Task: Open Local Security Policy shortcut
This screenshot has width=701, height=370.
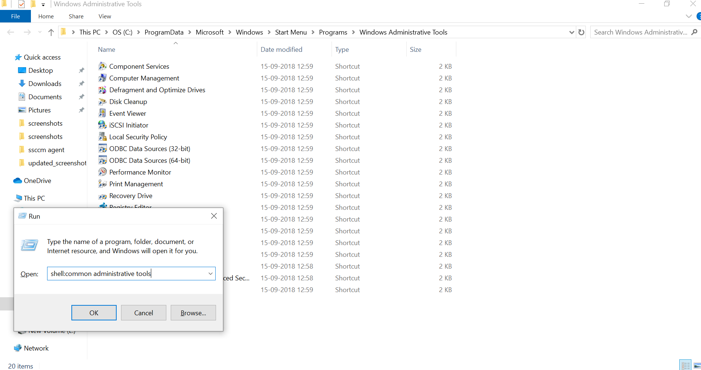Action: (x=138, y=137)
